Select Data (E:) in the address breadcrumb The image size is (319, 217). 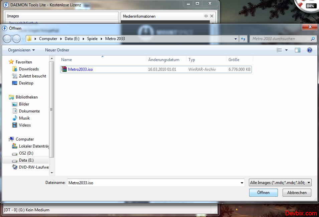tap(72, 39)
